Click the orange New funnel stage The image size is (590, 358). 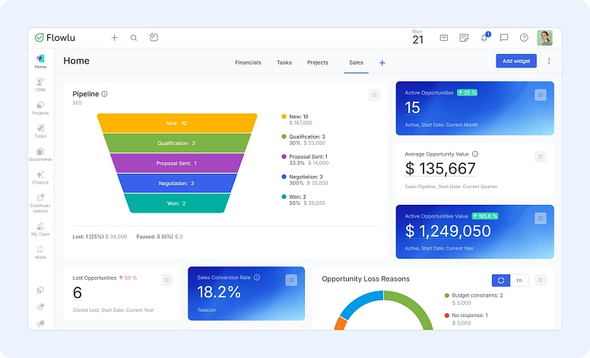177,123
